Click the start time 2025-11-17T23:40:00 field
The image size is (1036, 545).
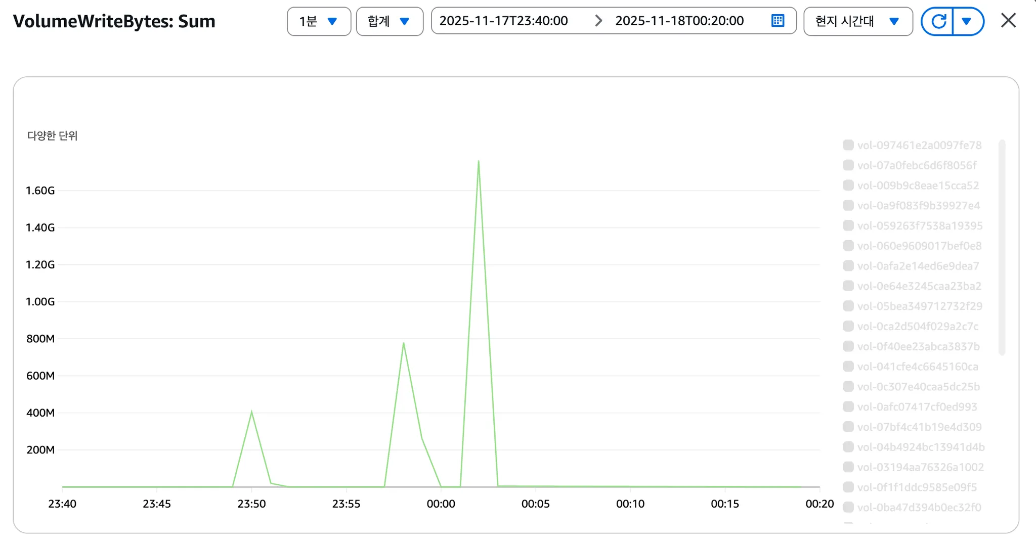click(504, 21)
